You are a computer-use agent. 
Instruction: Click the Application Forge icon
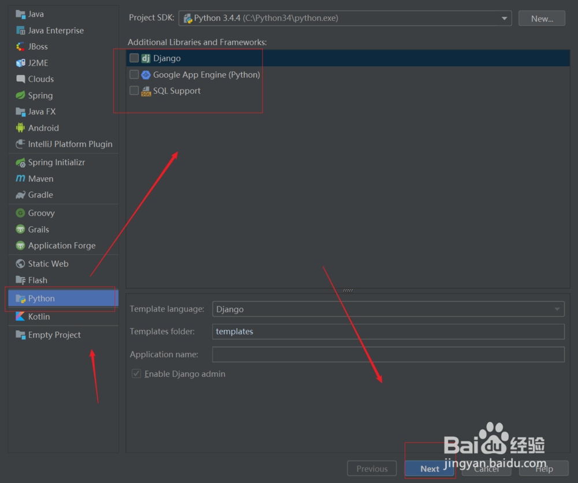20,246
